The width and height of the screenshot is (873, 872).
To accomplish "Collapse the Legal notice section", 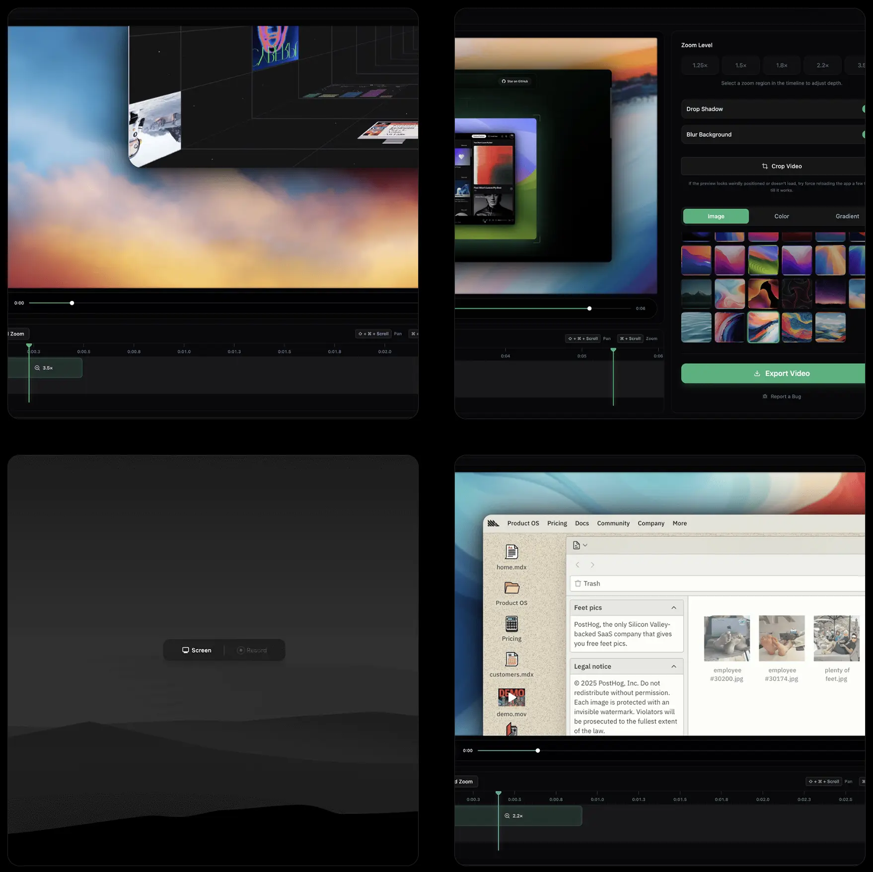I will (674, 666).
